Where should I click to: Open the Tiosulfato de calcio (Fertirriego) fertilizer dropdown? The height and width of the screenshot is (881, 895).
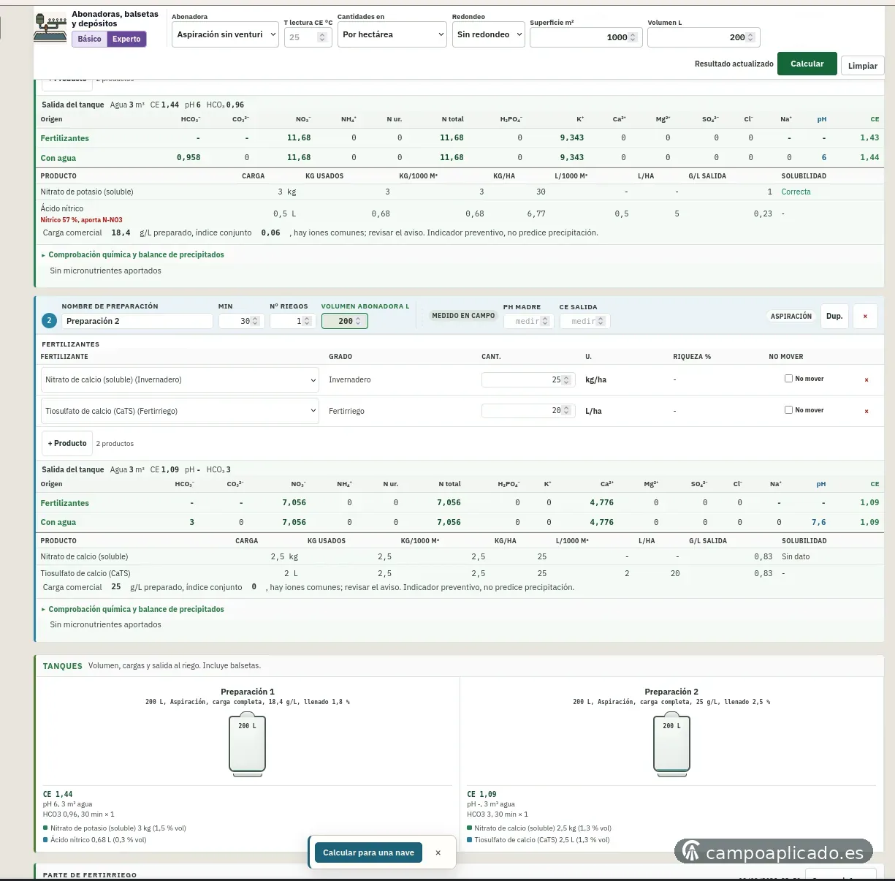[180, 412]
